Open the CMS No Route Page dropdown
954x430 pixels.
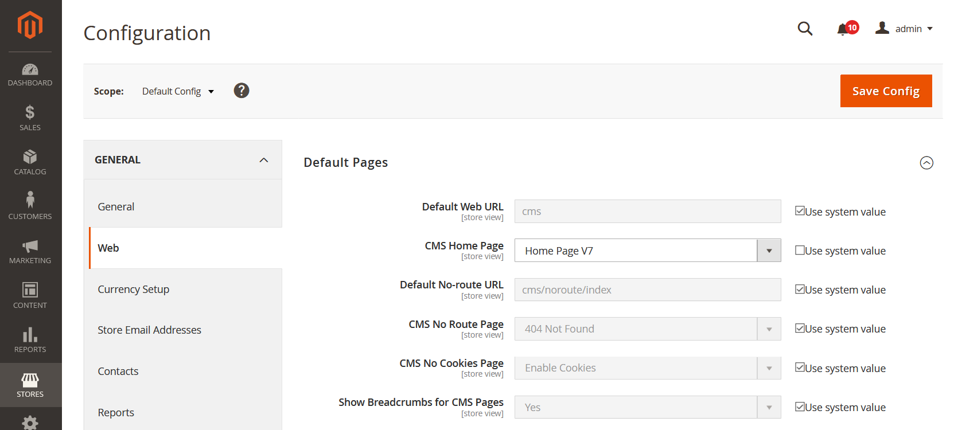(x=648, y=329)
